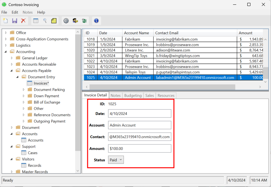Click the Records table icon
271x187 pixels.
[24, 165]
